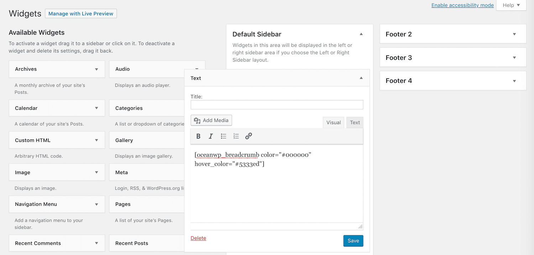The image size is (534, 255).
Task: Save the Text widget settings
Action: [x=353, y=240]
